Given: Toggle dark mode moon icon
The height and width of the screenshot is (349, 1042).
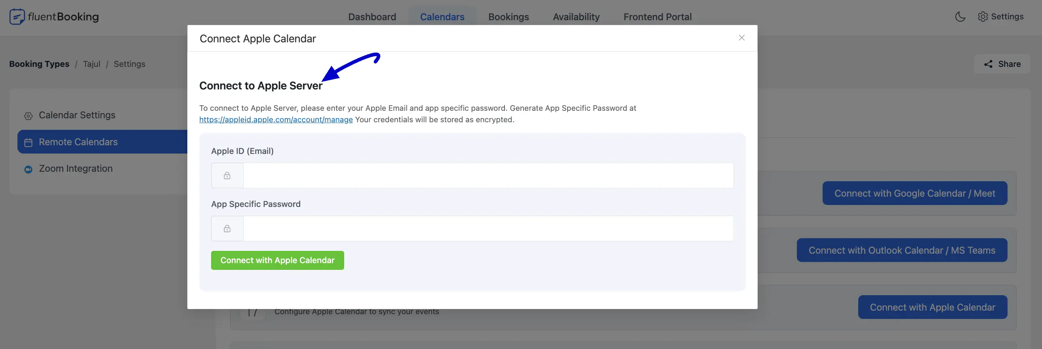Looking at the screenshot, I should pyautogui.click(x=960, y=17).
